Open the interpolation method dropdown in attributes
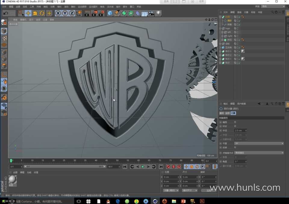 coord(259,153)
